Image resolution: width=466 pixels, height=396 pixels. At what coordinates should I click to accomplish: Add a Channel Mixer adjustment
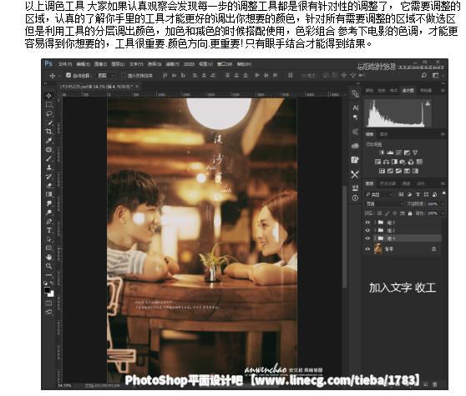click(411, 162)
